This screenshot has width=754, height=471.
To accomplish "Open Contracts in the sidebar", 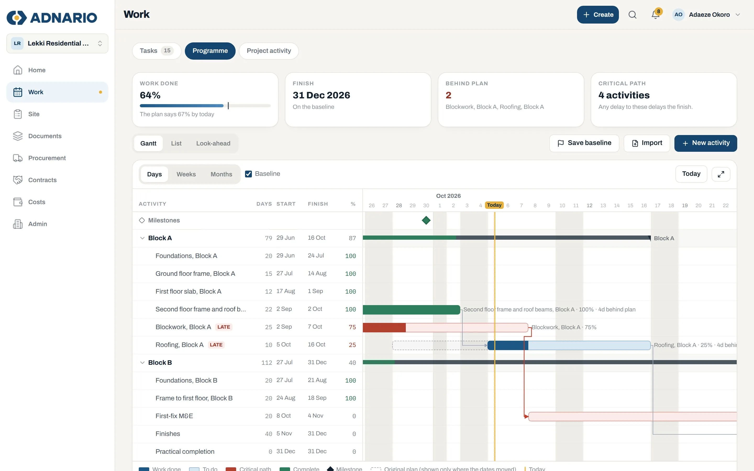I will (x=57, y=180).
